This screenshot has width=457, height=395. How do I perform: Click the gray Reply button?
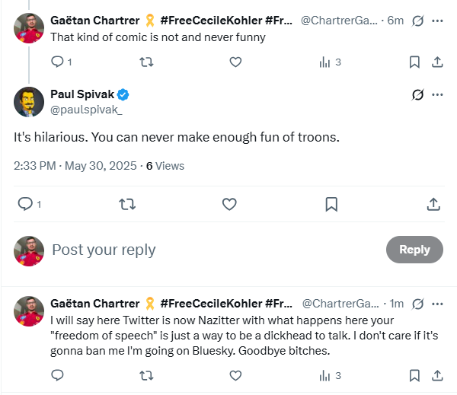pyautogui.click(x=414, y=250)
